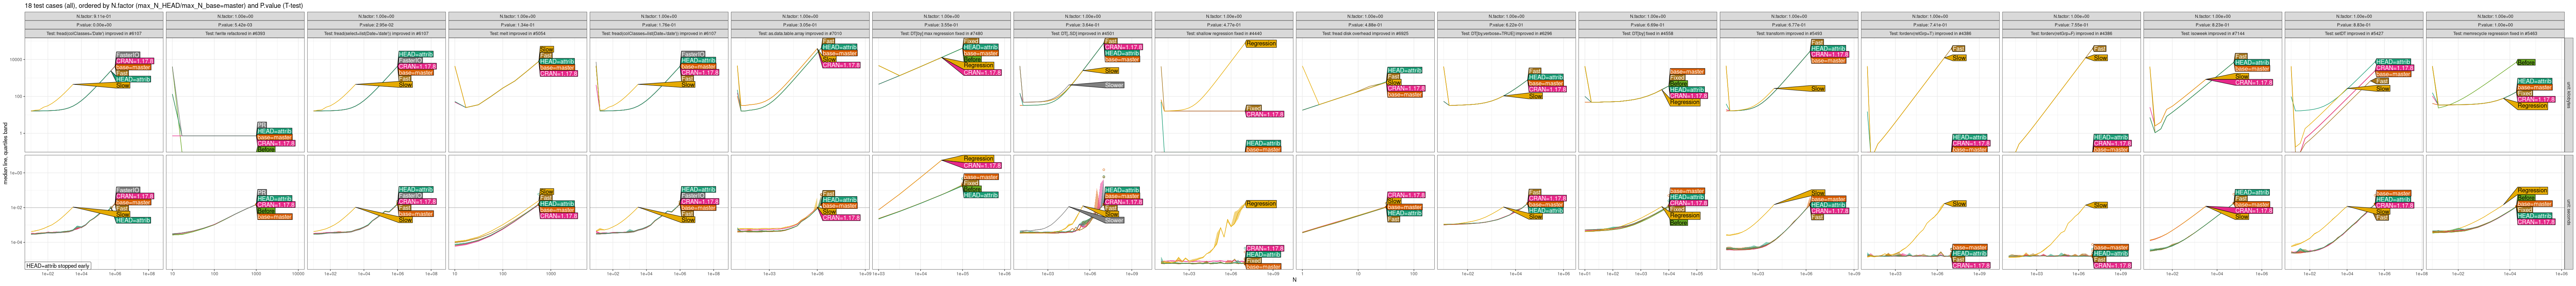The image size is (2576, 286).
Task: Click the shallow regression fixed in #4440 header
Action: pyautogui.click(x=1224, y=33)
